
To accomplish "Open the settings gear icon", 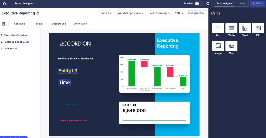I will point(208,4).
